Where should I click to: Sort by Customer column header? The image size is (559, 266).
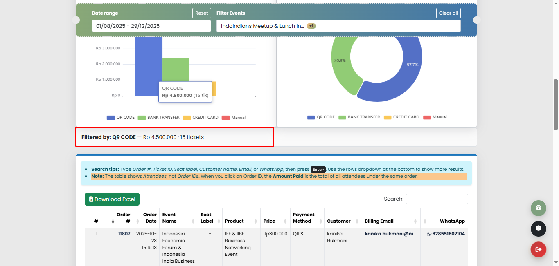point(338,221)
